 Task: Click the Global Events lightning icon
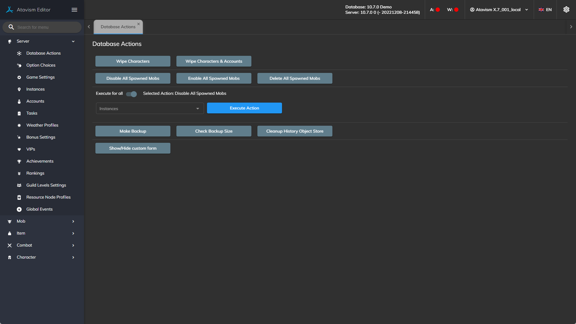pyautogui.click(x=19, y=209)
